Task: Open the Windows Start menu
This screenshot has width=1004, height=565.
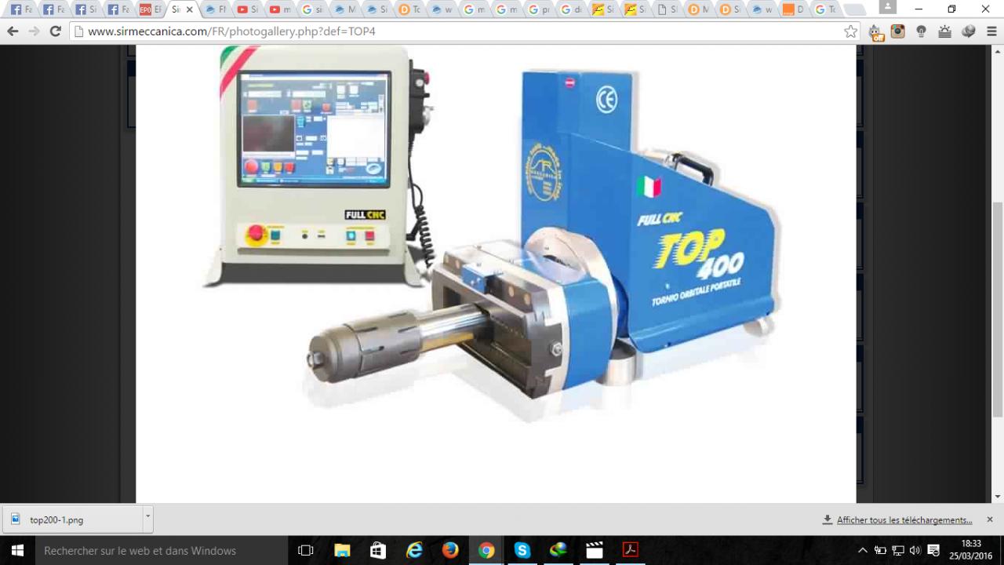Action: tap(17, 550)
